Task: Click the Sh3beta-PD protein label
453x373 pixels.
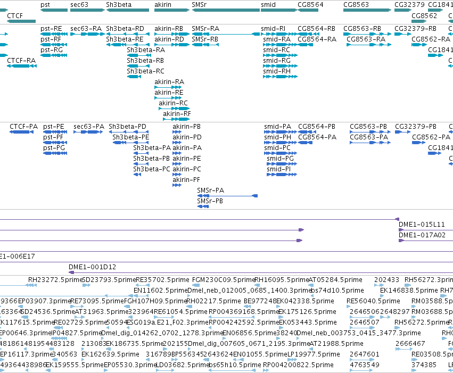Action: coord(127,127)
